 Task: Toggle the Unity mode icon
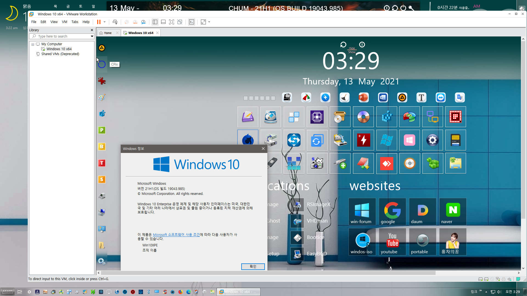180,22
